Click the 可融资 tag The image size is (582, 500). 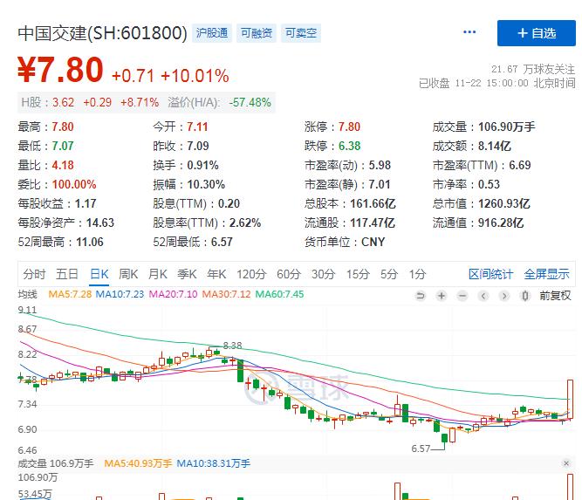pos(257,33)
